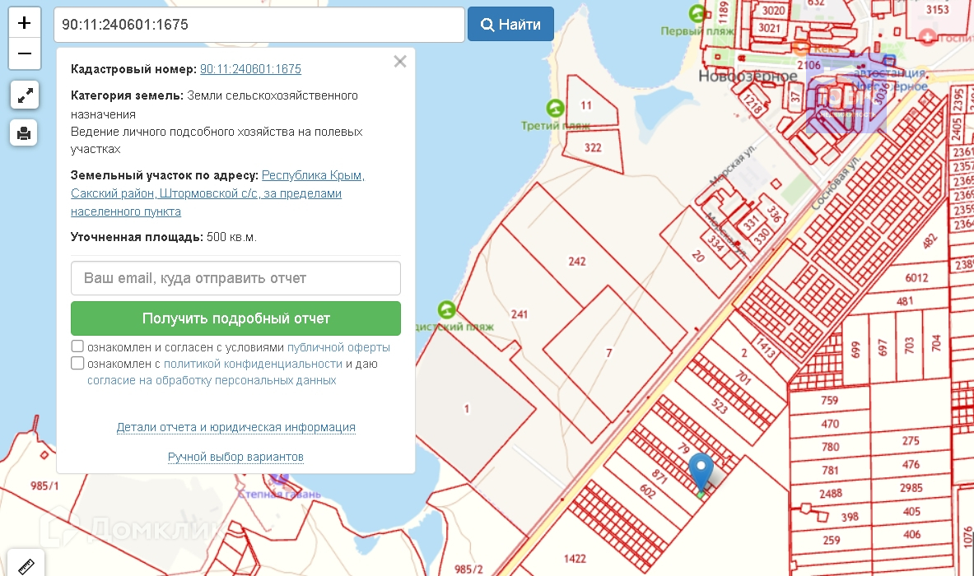
Task: Click Получить подробный отчет button
Action: click(x=235, y=318)
